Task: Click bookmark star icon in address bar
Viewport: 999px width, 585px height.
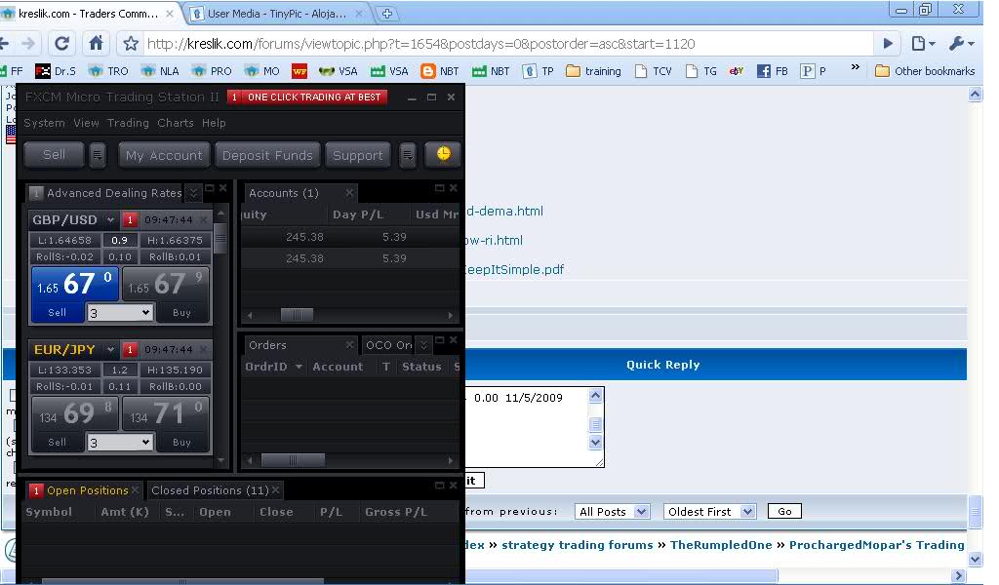Action: click(x=131, y=43)
